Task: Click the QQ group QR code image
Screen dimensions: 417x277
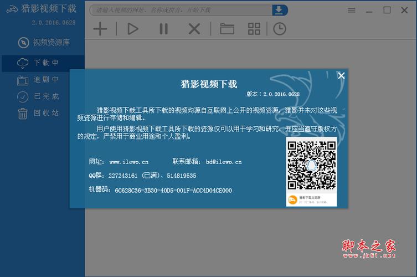Action: (311, 165)
